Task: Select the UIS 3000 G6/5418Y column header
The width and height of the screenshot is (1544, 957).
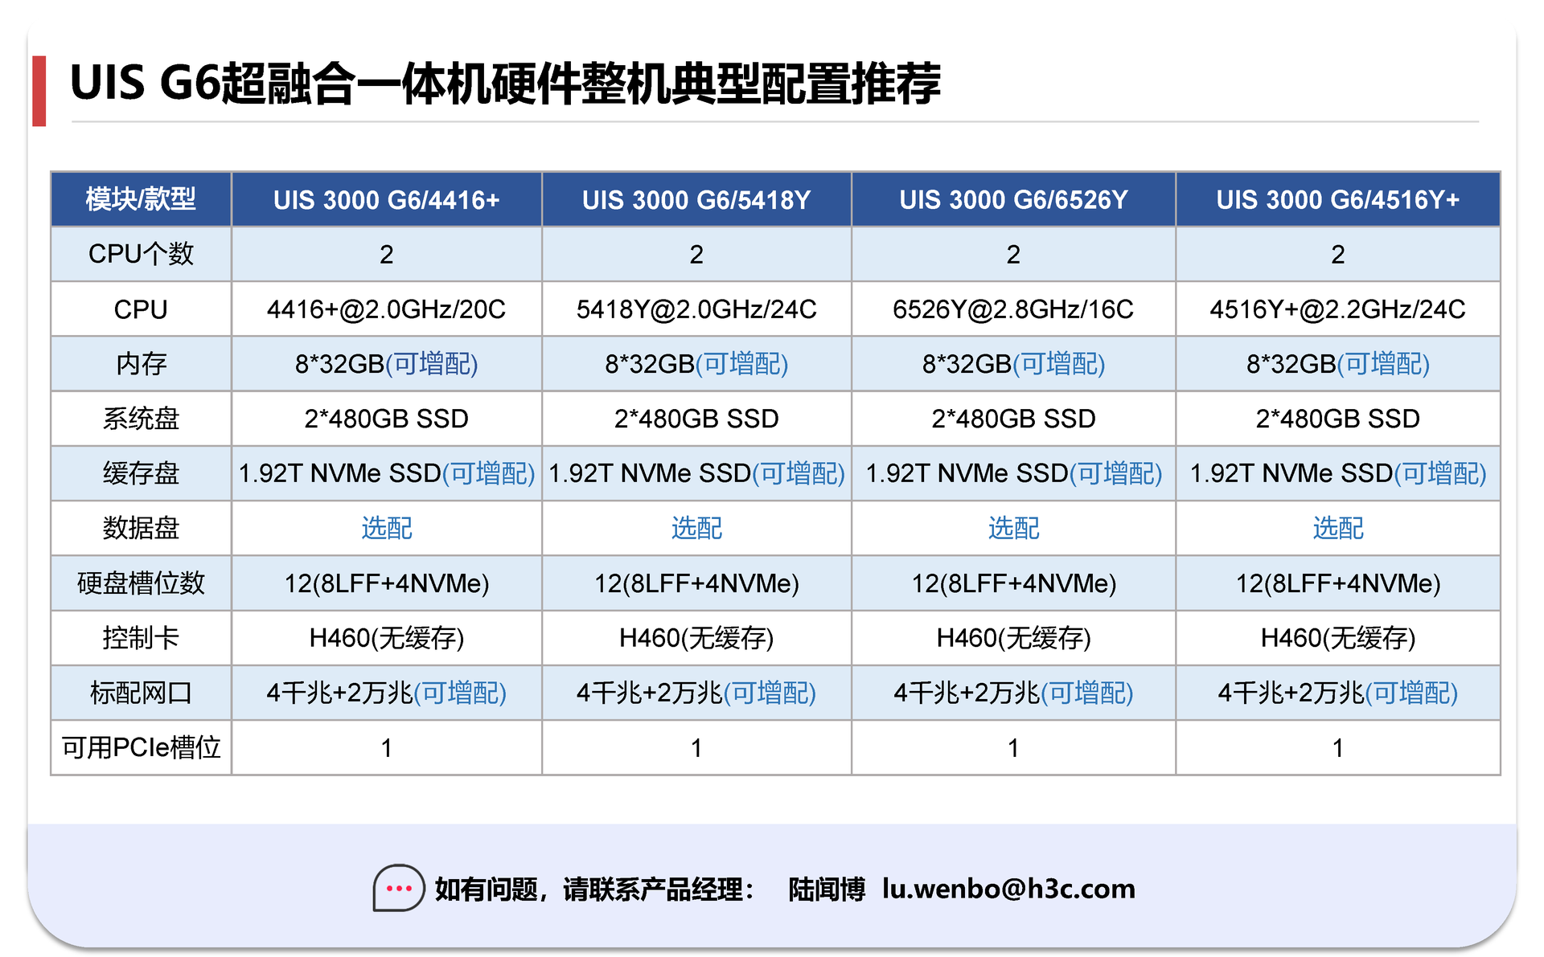Action: click(696, 199)
